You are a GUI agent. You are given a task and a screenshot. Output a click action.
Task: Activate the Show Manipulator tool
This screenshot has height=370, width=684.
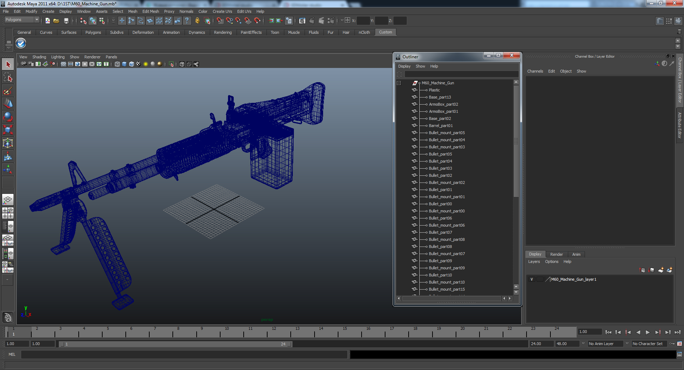8,170
